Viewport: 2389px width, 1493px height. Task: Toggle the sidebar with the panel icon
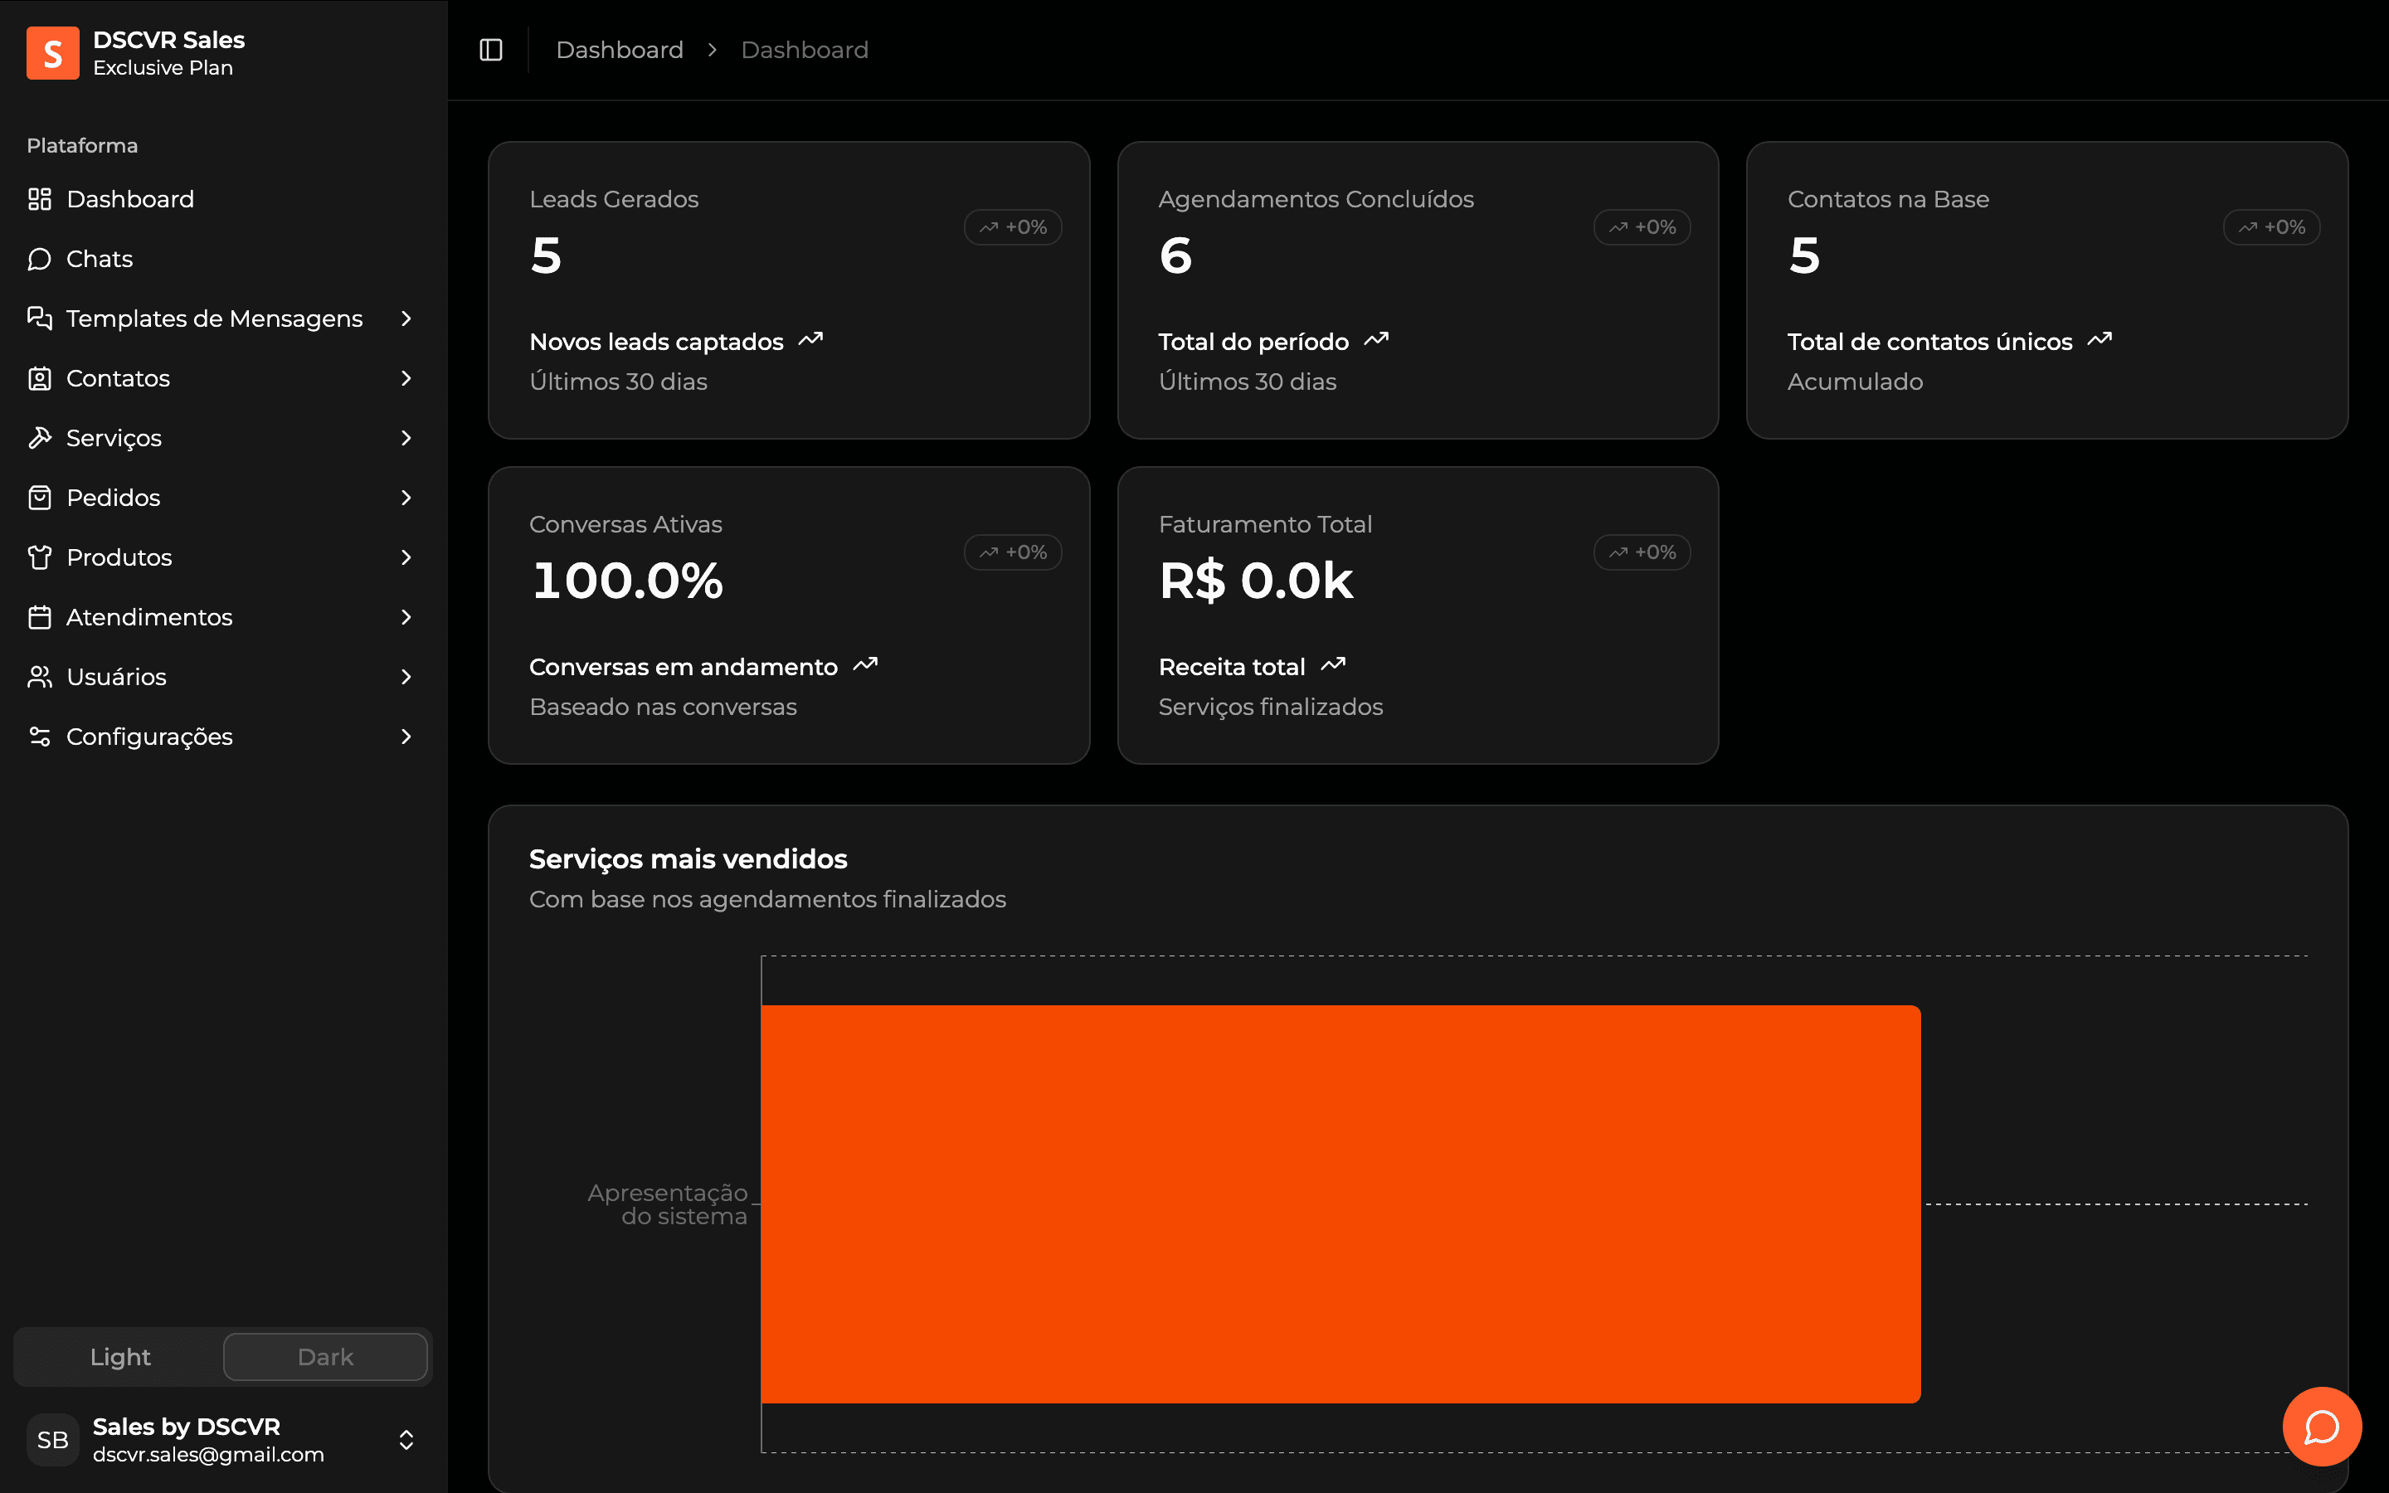pyautogui.click(x=490, y=50)
